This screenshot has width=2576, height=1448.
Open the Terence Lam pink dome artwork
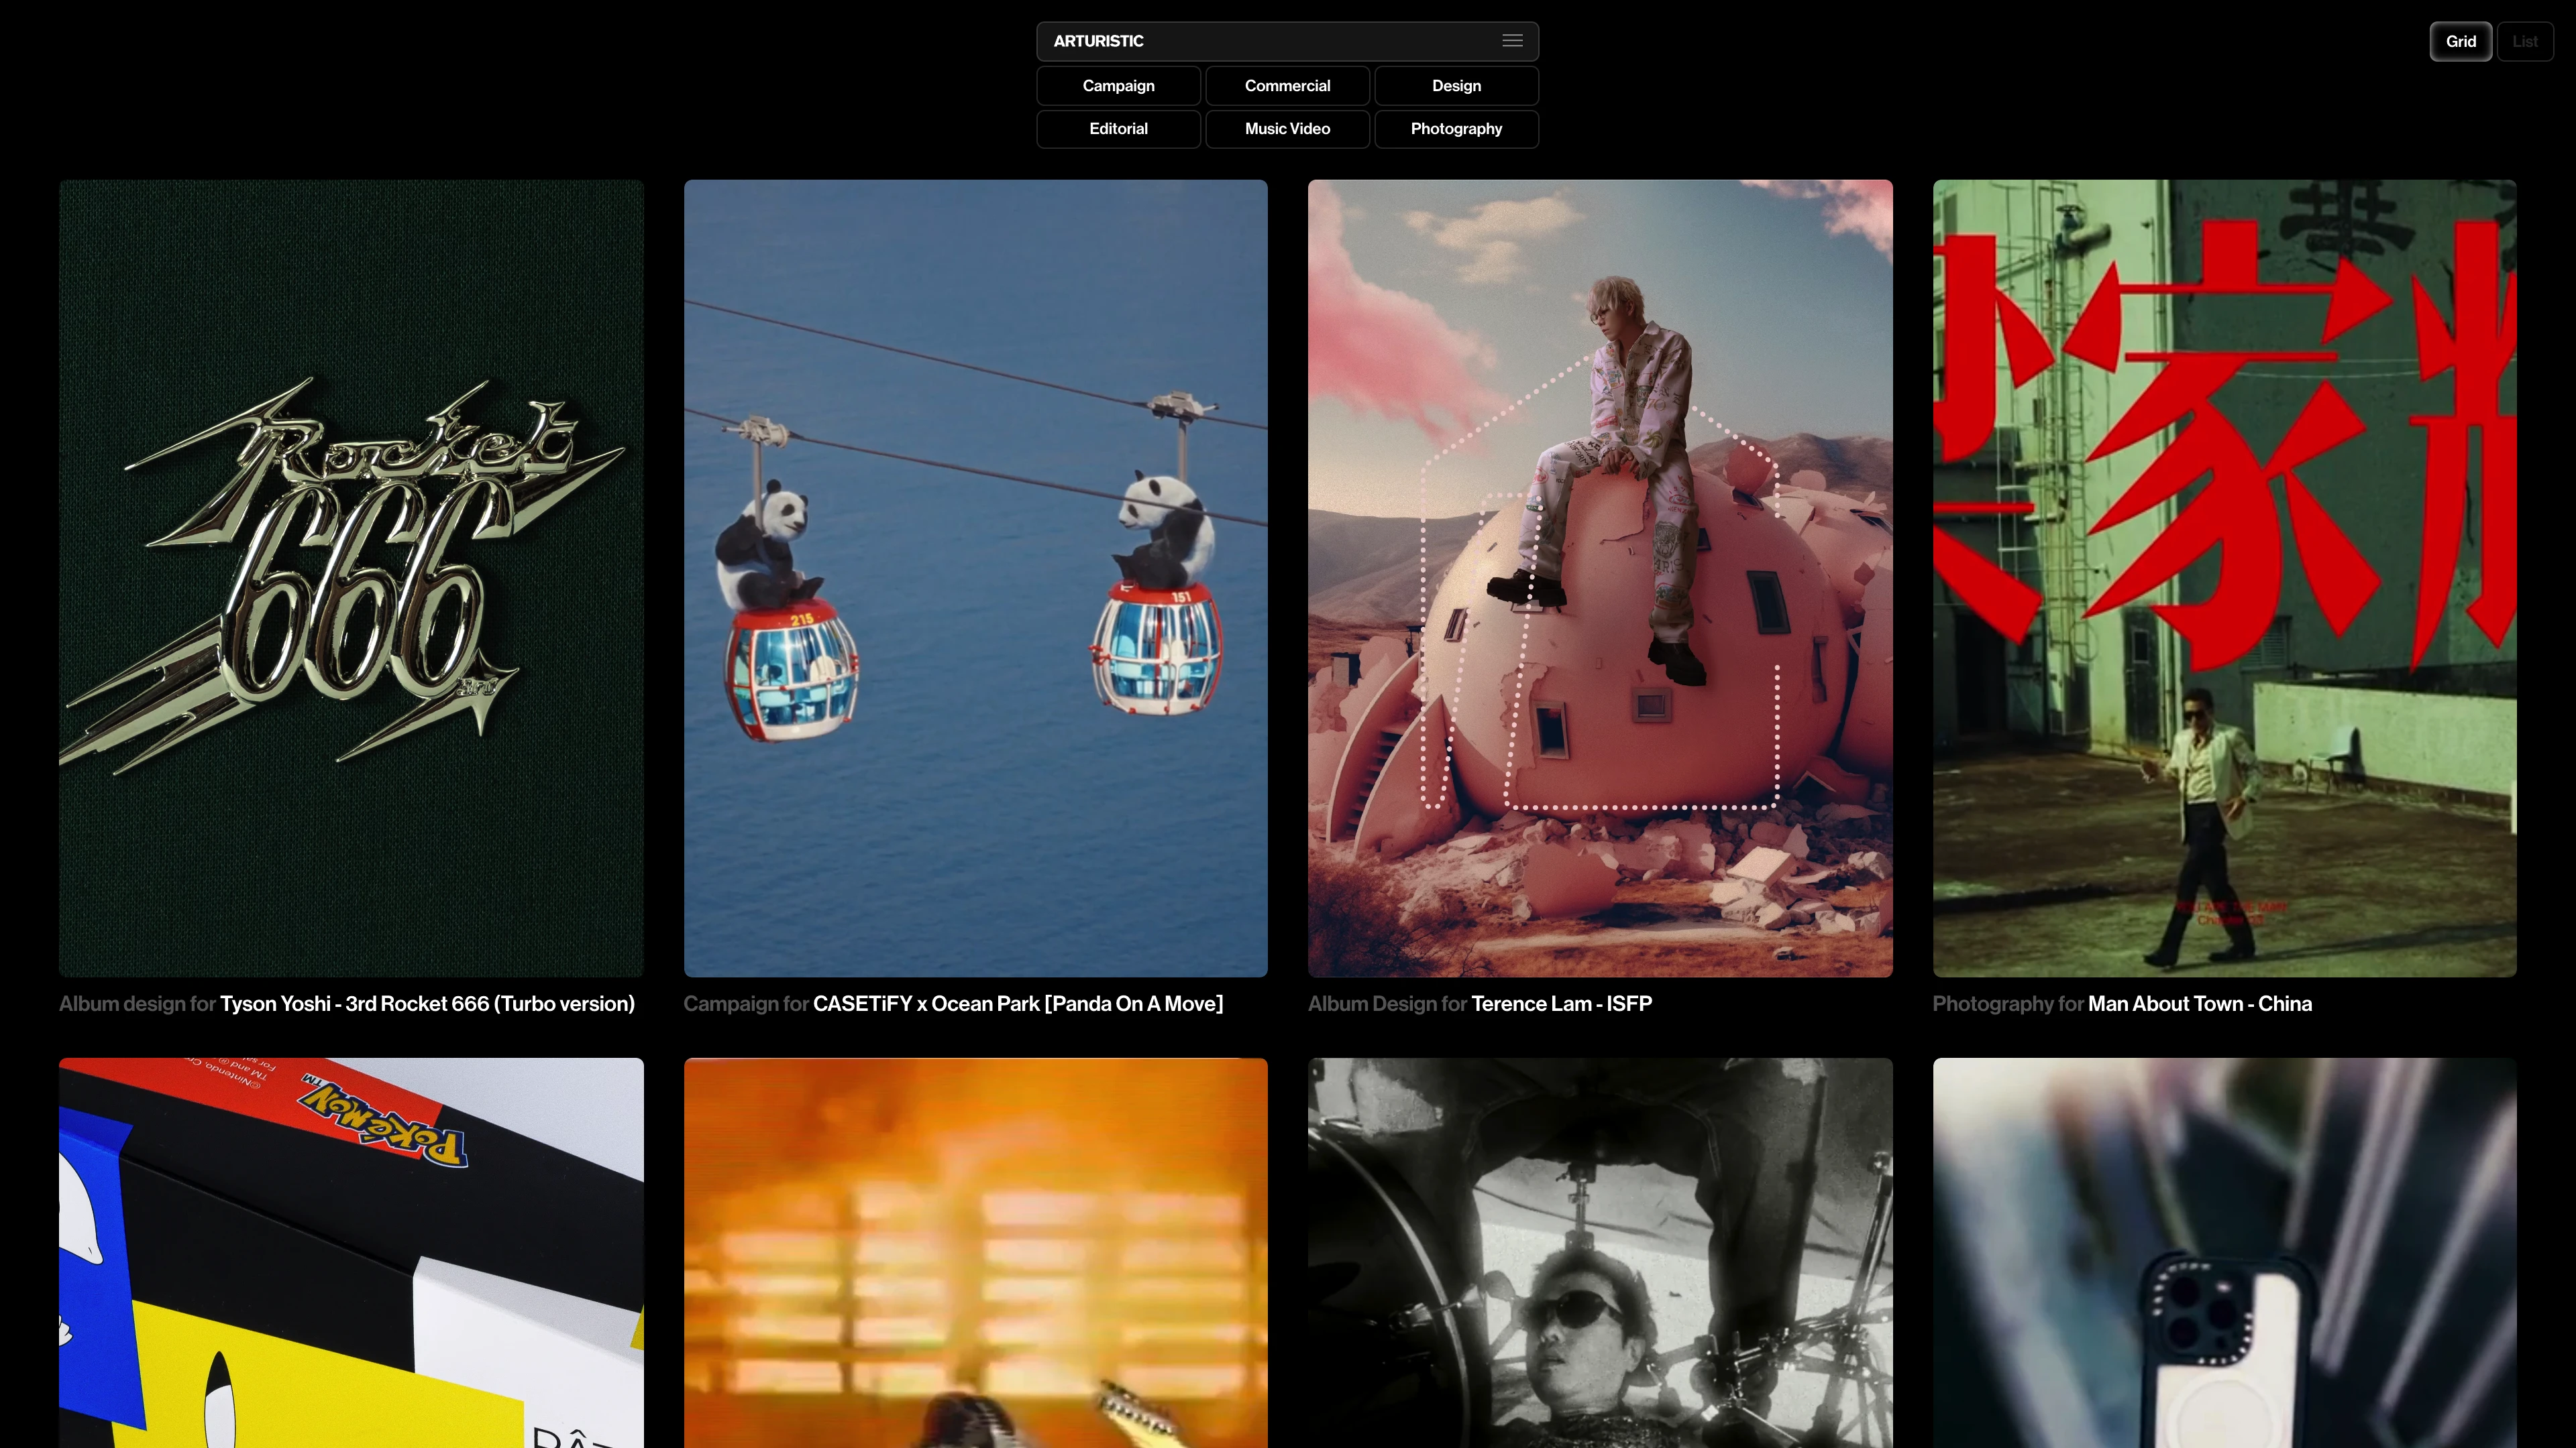(x=1600, y=579)
